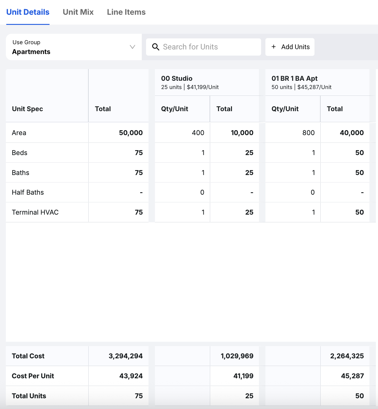This screenshot has height=409, width=378.
Task: Select the Unit Details tab
Action: (28, 12)
